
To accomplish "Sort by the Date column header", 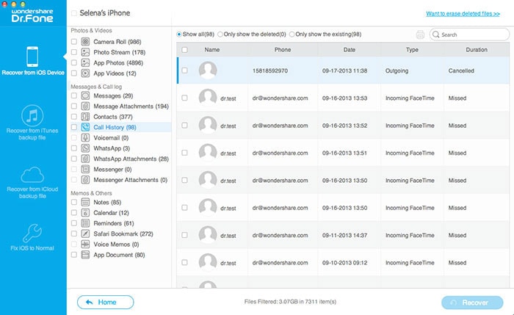I will pos(350,50).
